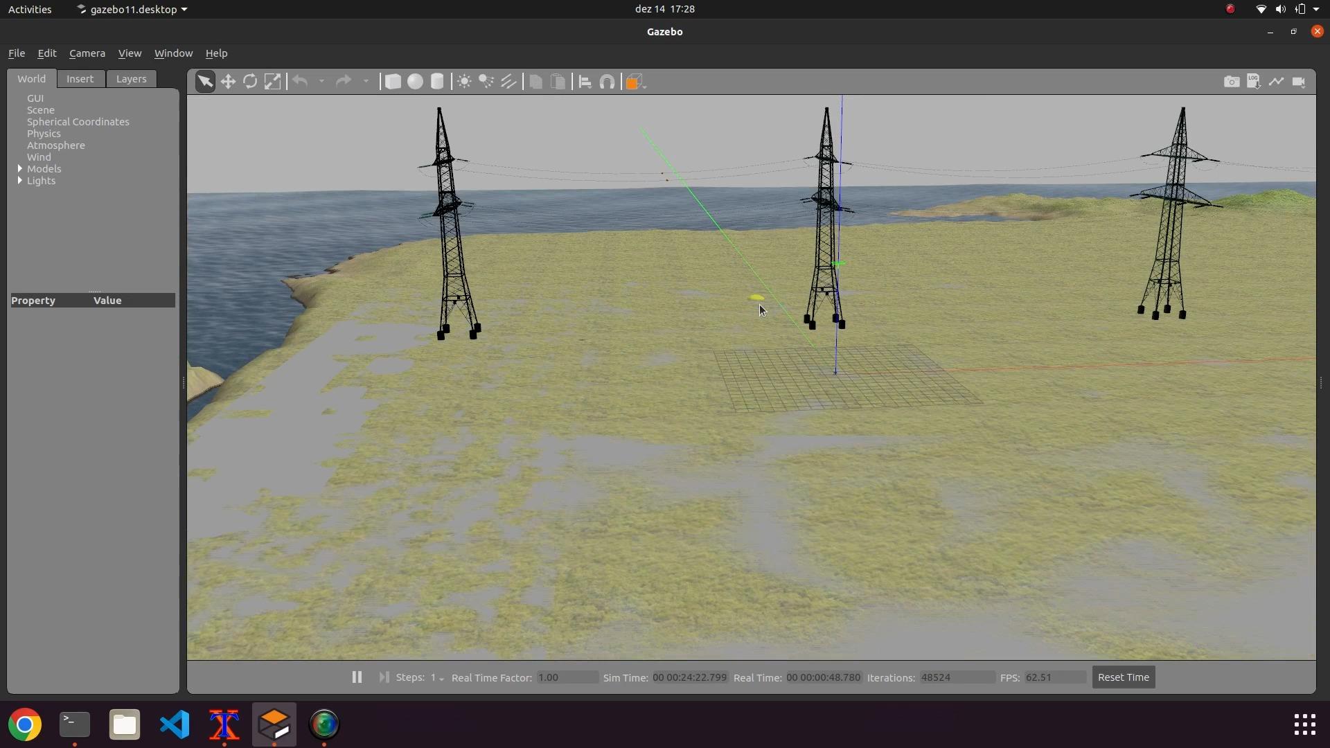Select GUI in the world tree
This screenshot has width=1330, height=748.
35,98
